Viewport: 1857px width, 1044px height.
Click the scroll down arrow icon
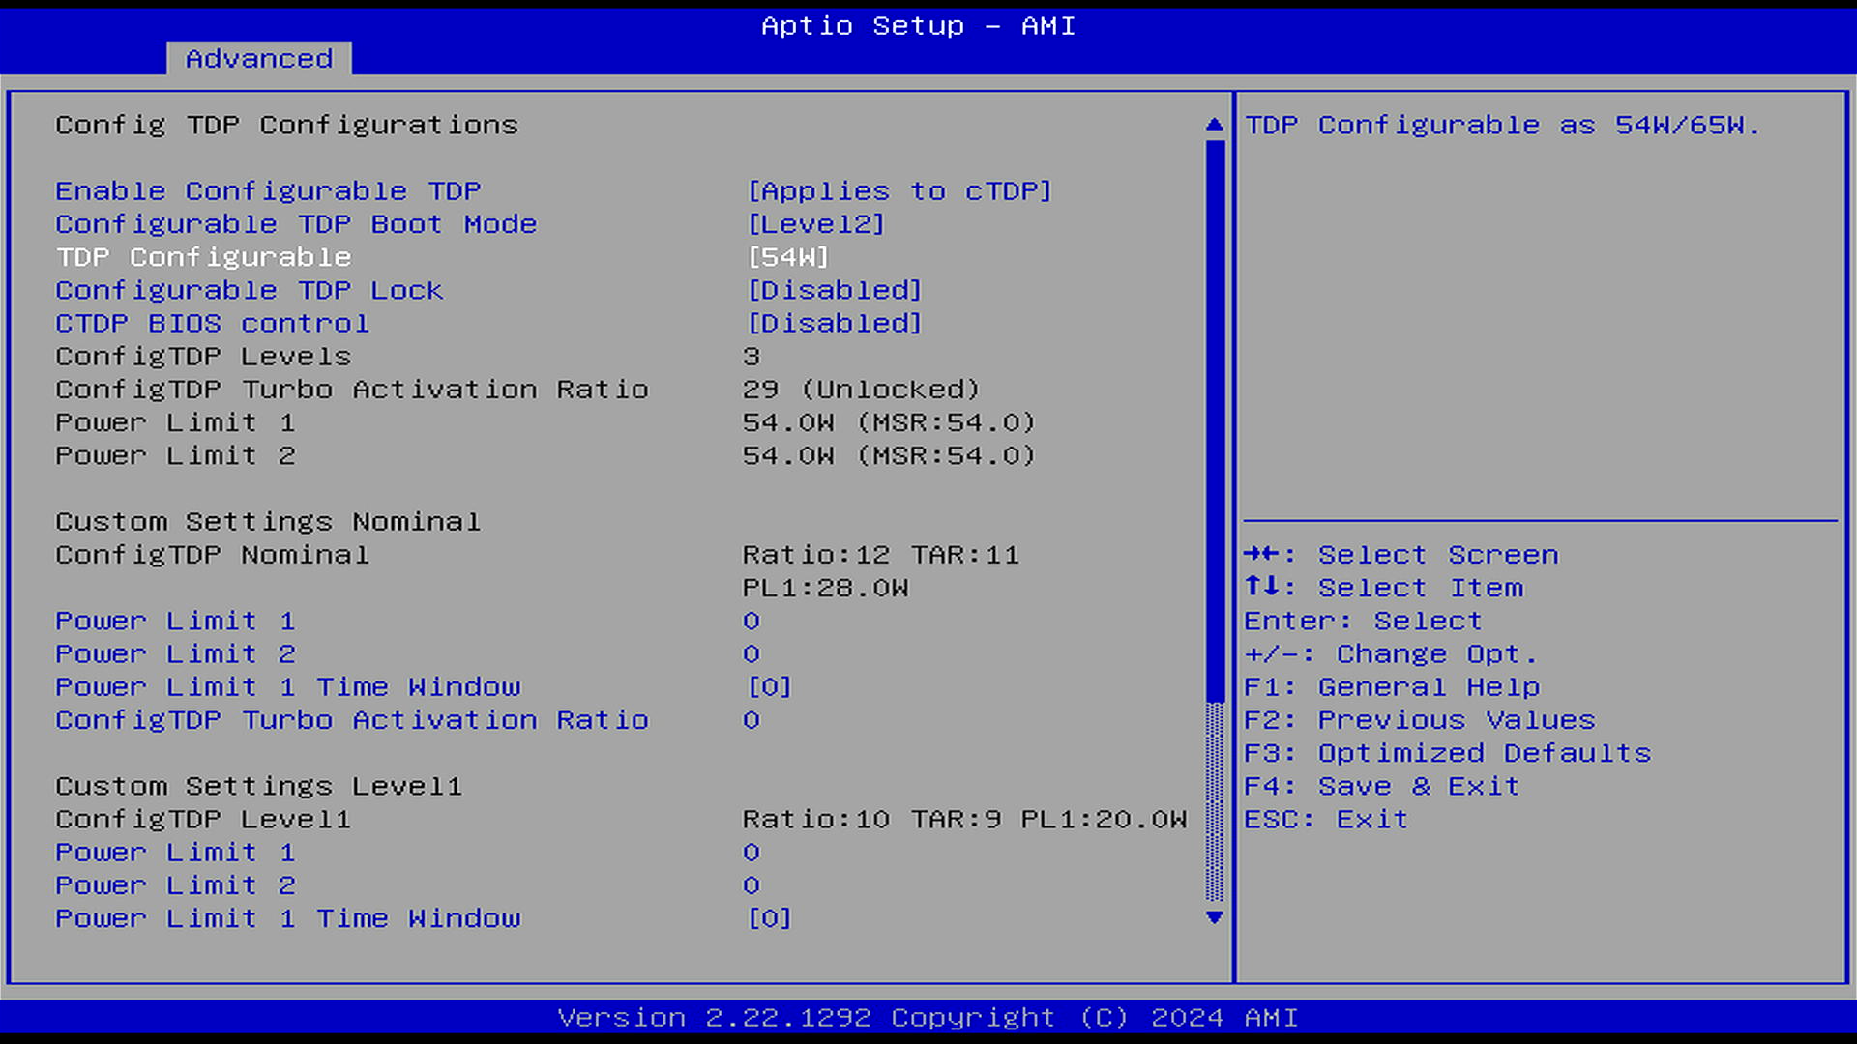click(1215, 917)
